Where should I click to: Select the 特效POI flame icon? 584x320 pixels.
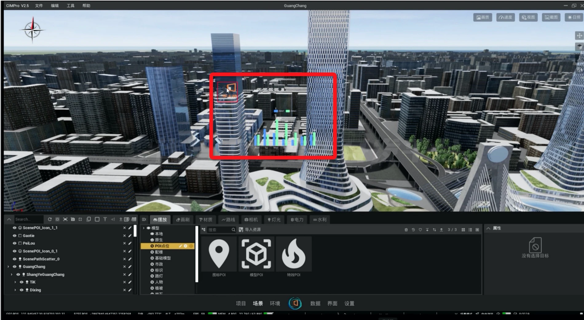point(294,254)
